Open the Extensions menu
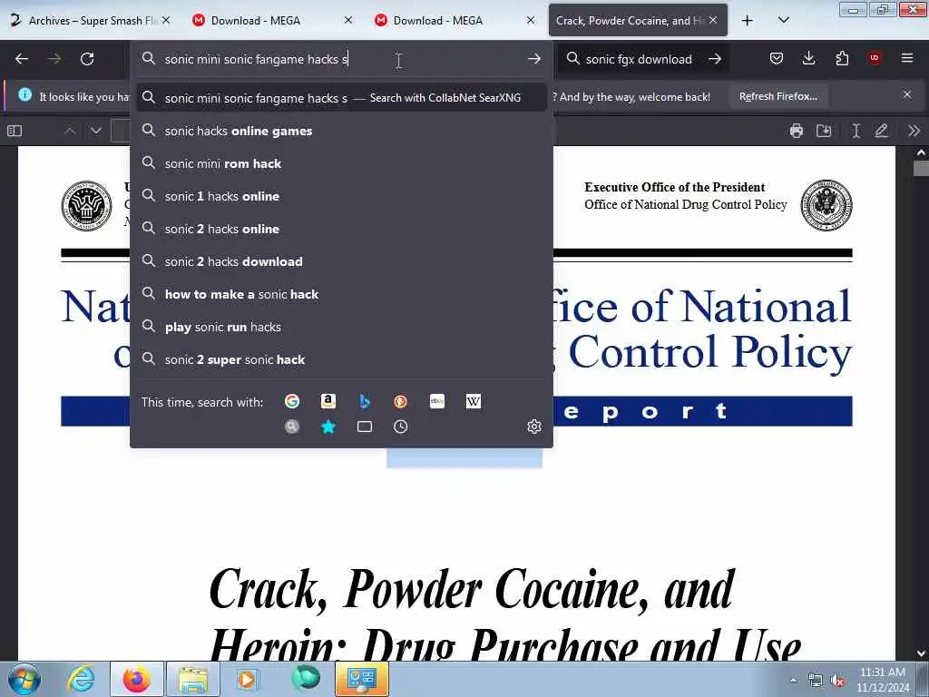The image size is (929, 697). [842, 58]
